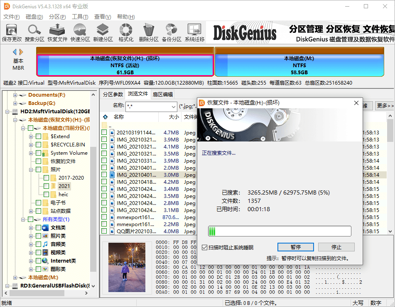This screenshot has height=307, width=395.
Task: Collapse the 照片 folder node
Action: 31,170
